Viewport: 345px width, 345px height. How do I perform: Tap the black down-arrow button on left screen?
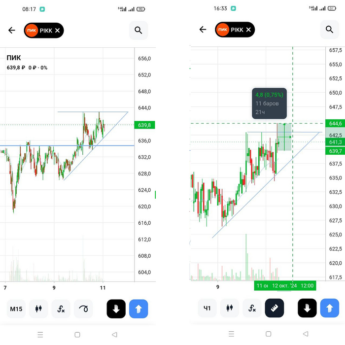pyautogui.click(x=116, y=309)
